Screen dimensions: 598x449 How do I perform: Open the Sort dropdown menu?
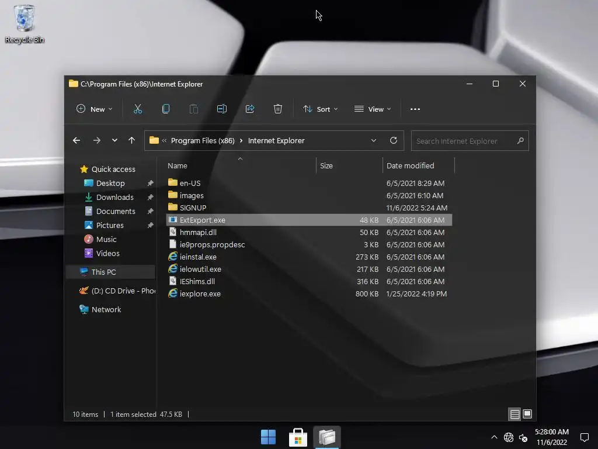coord(321,109)
